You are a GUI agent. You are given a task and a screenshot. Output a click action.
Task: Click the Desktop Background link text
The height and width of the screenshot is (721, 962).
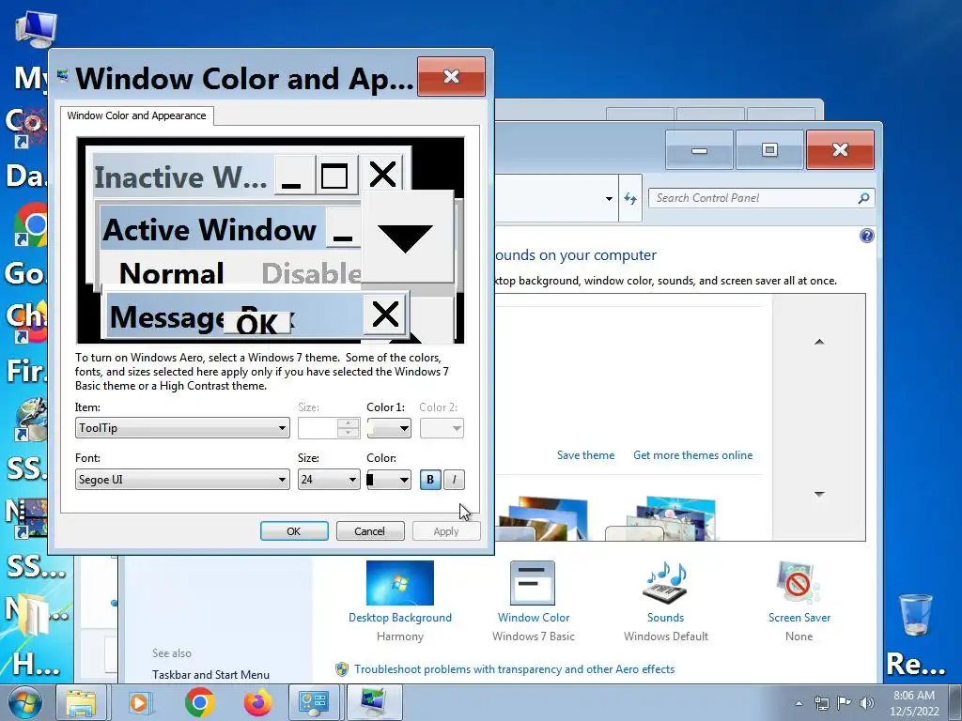[x=400, y=618]
